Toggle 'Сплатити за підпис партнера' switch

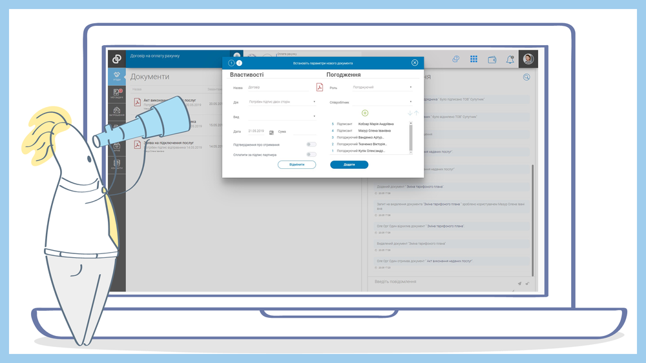click(x=311, y=155)
